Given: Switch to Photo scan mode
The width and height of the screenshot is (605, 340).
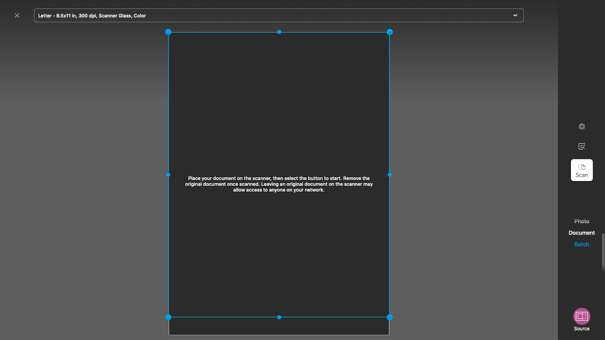Looking at the screenshot, I should click(582, 221).
